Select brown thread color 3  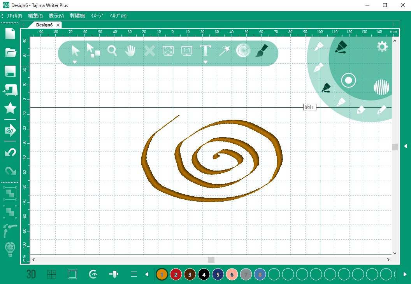point(190,274)
